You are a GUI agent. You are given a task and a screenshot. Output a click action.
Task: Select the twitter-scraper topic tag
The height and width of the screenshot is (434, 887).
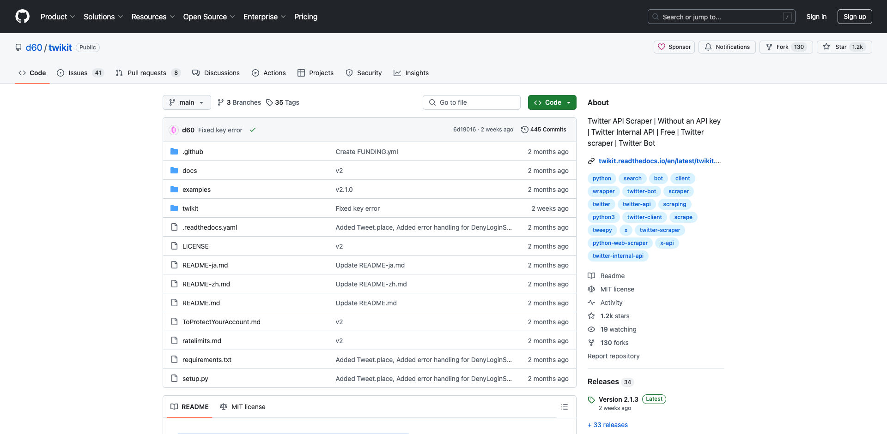[x=660, y=230]
